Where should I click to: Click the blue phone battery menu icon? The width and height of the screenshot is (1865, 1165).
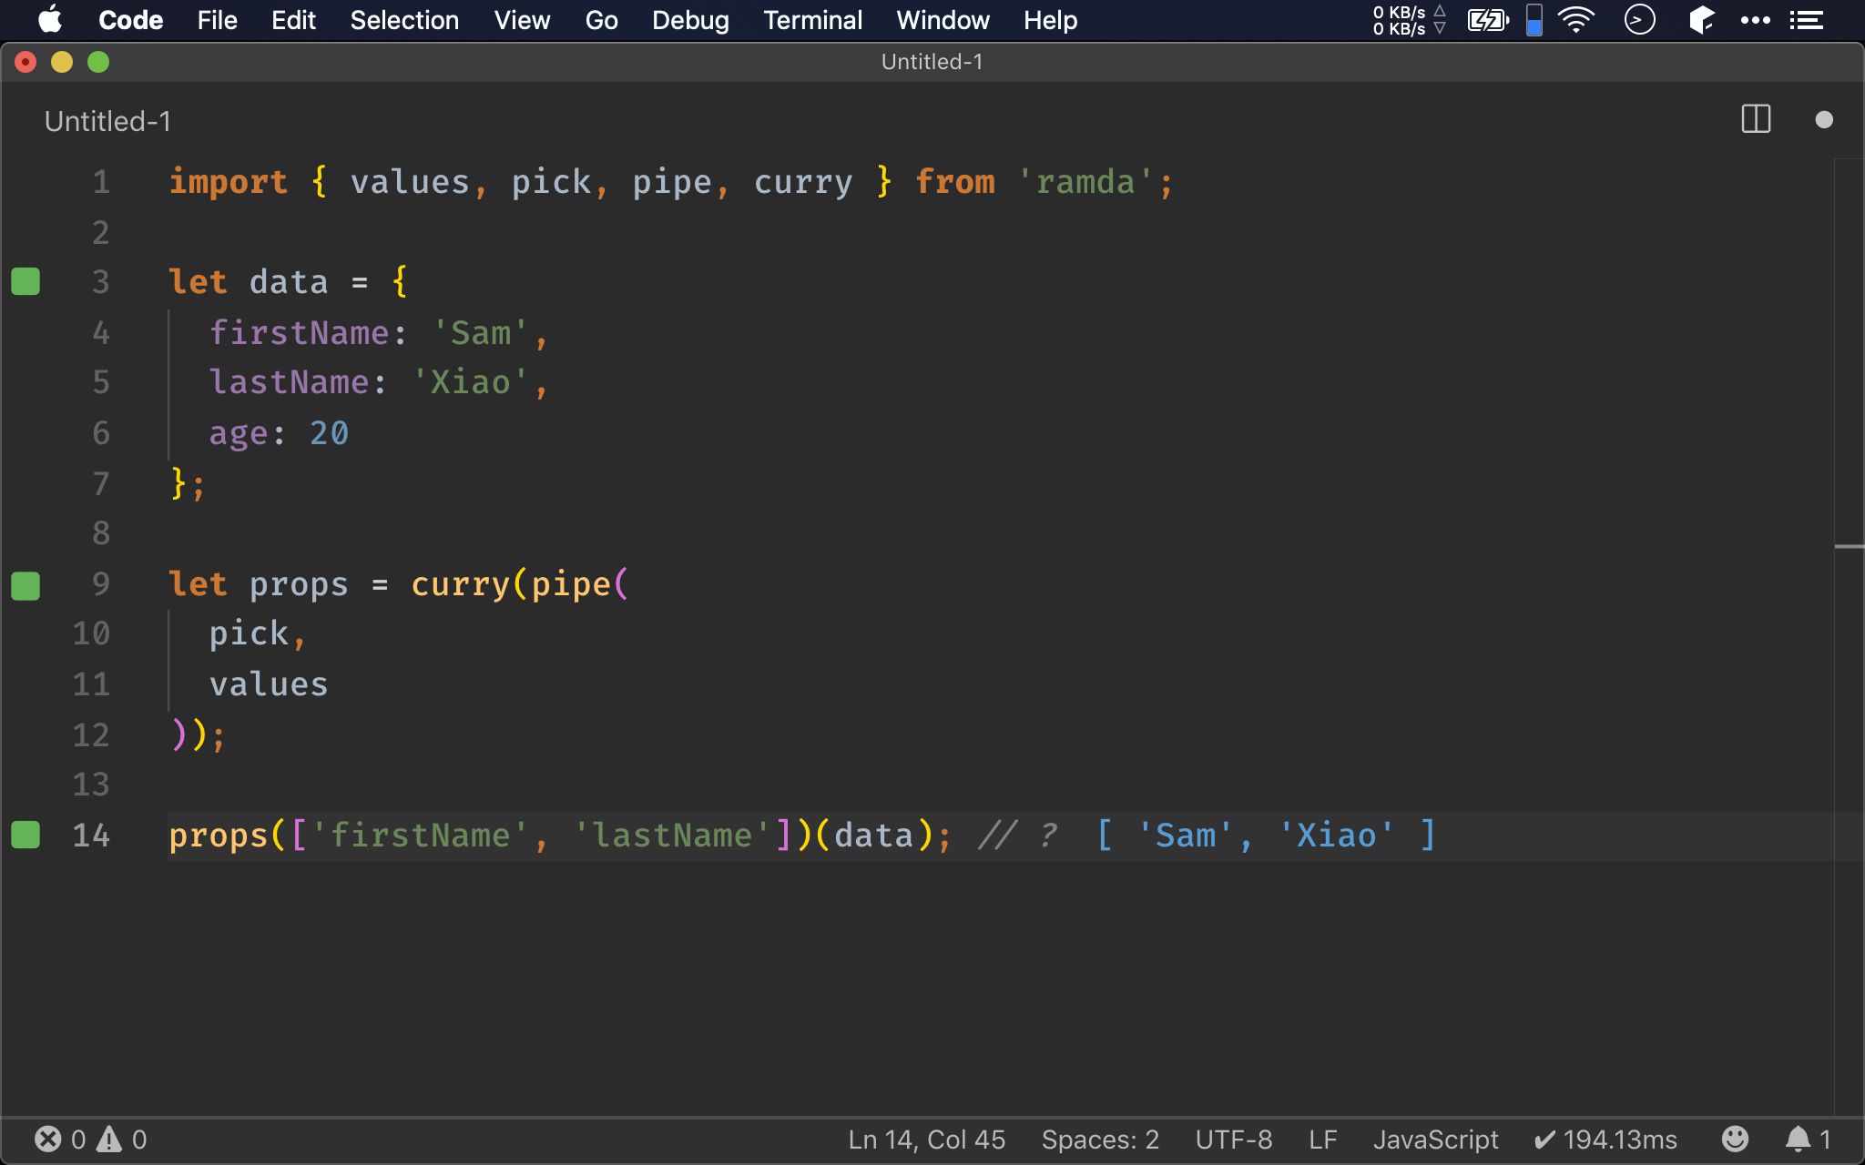pos(1534,20)
